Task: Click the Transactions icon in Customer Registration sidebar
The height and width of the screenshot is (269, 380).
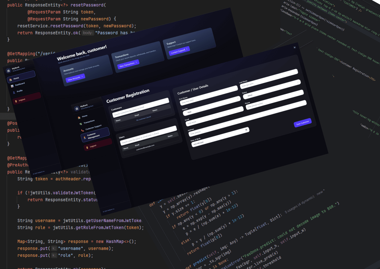Action: 80,124
